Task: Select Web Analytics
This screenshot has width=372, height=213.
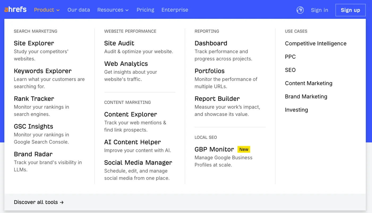Action: click(126, 64)
